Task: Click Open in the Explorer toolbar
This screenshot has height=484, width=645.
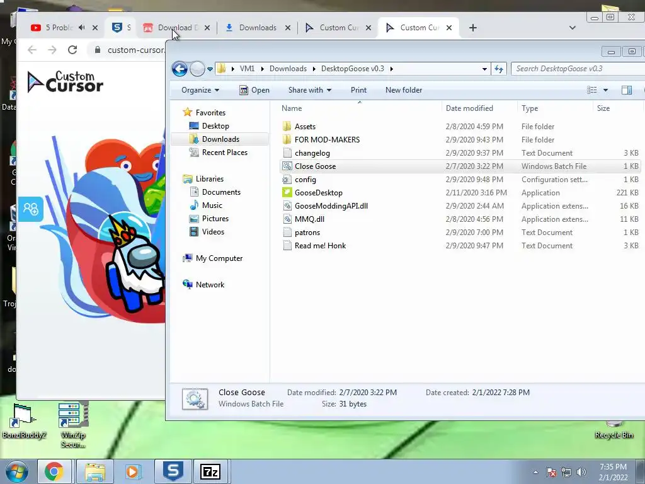Action: tap(254, 90)
